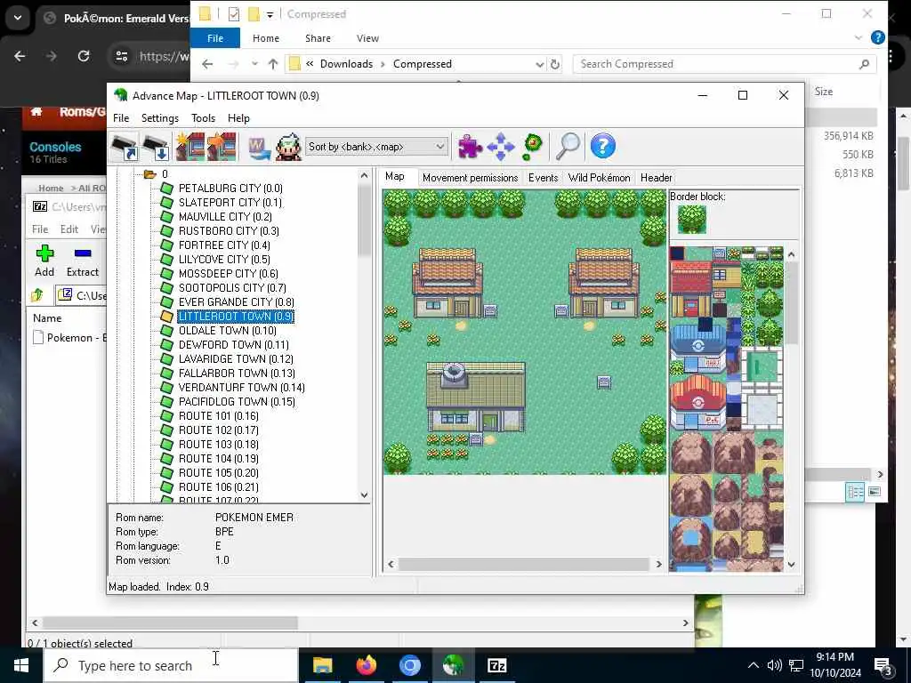Viewport: 911px width, 683px height.
Task: Click the magnifying glass toolbar icon
Action: pyautogui.click(x=568, y=147)
